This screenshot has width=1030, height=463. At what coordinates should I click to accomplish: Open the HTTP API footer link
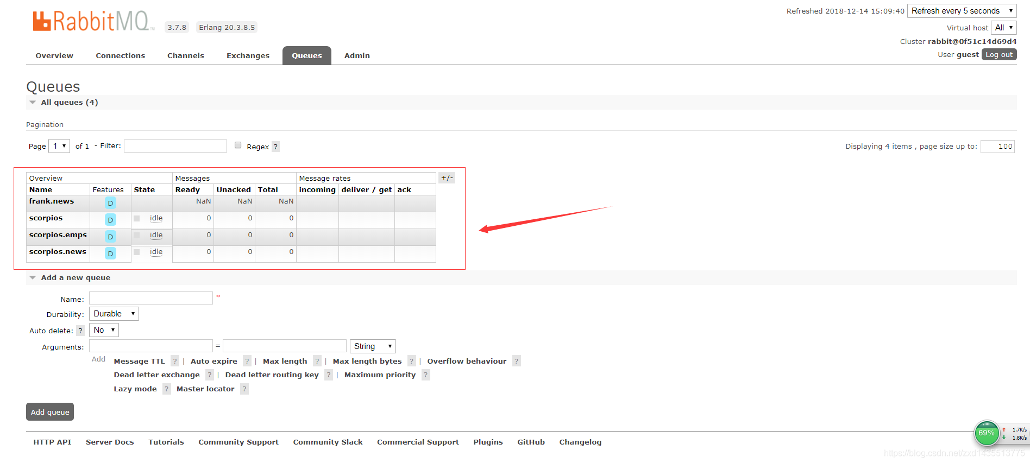[x=52, y=442]
